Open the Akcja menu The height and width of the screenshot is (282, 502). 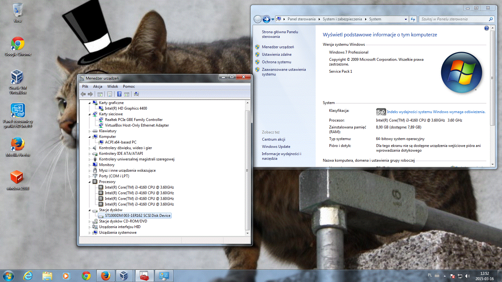[x=98, y=86]
